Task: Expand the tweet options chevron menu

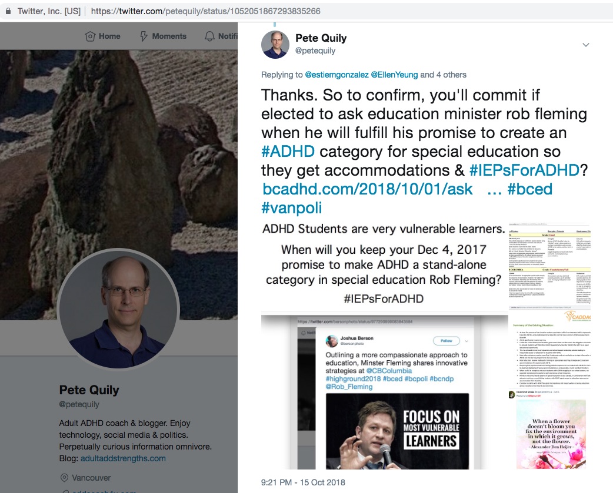Action: coord(586,45)
